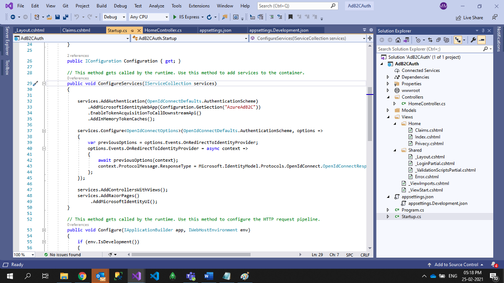Viewport: 504px width, 283px height.
Task: Click the Save All toolbar icon
Action: (x=64, y=17)
